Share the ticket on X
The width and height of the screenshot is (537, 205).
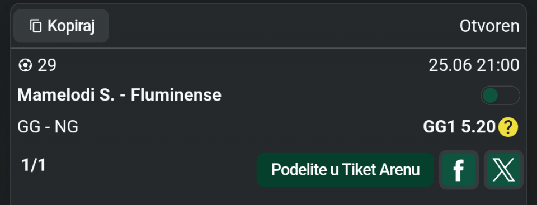[504, 170]
